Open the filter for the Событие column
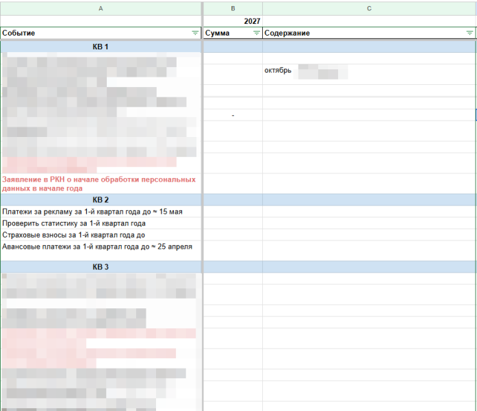 tap(195, 33)
